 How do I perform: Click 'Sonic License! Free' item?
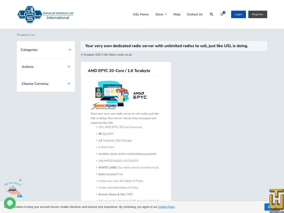(x=110, y=174)
